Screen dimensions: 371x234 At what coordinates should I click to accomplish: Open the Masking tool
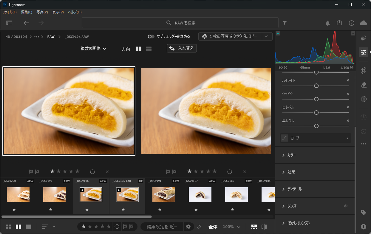click(x=363, y=99)
